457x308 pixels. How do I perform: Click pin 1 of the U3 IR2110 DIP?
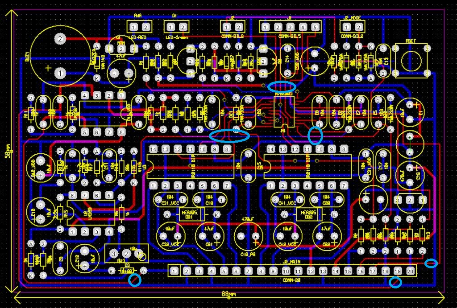pos(154,185)
